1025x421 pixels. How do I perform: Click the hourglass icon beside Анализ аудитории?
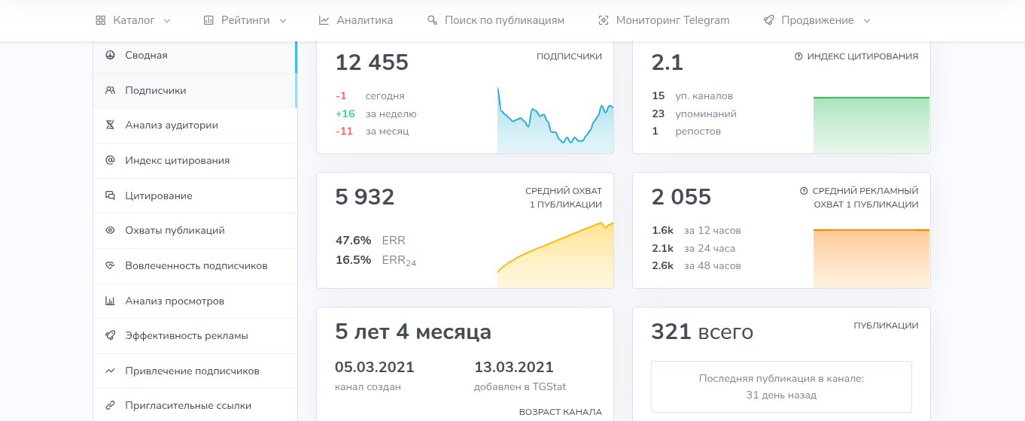pyautogui.click(x=110, y=125)
